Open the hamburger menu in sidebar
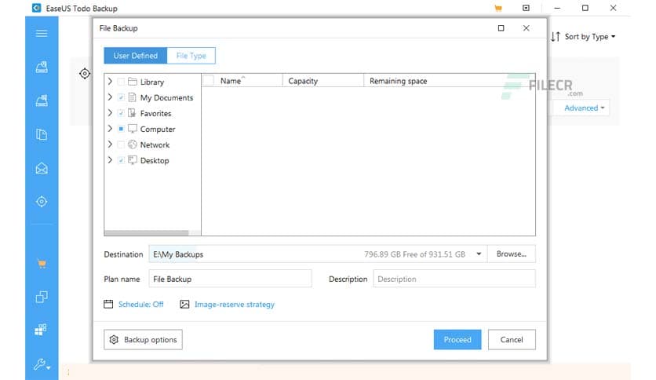 pos(42,34)
